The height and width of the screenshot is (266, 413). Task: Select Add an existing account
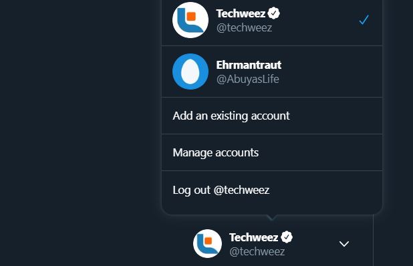[x=231, y=116]
